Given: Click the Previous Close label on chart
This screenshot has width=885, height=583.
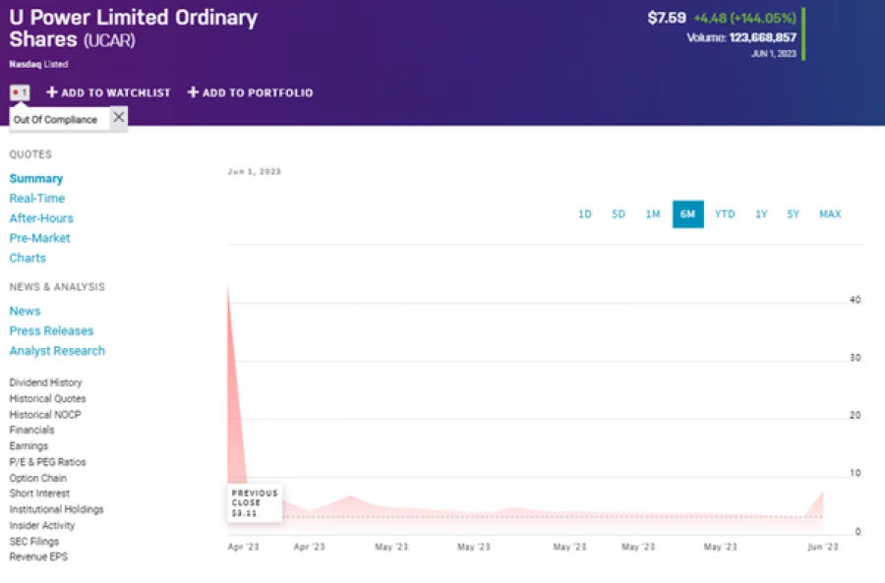Looking at the screenshot, I should pyautogui.click(x=255, y=502).
